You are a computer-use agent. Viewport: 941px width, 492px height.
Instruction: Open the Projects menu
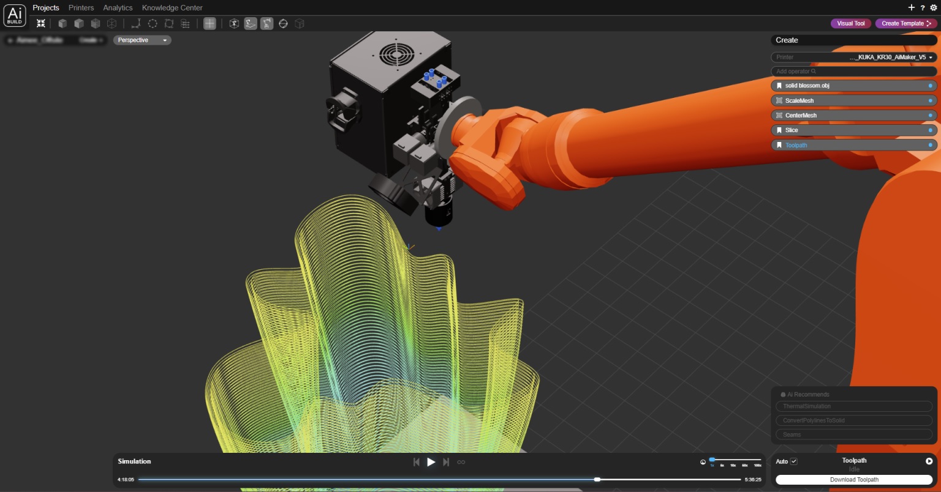[46, 8]
